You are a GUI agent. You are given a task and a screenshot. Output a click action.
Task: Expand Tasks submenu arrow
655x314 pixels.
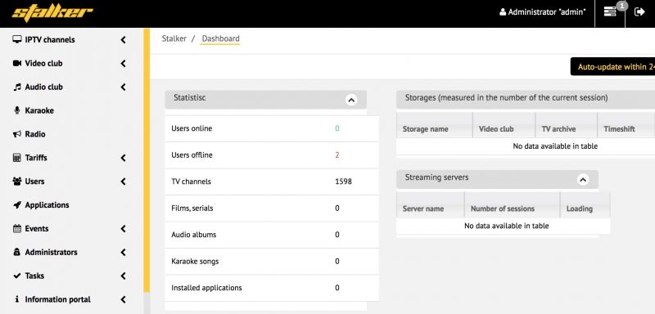(124, 276)
